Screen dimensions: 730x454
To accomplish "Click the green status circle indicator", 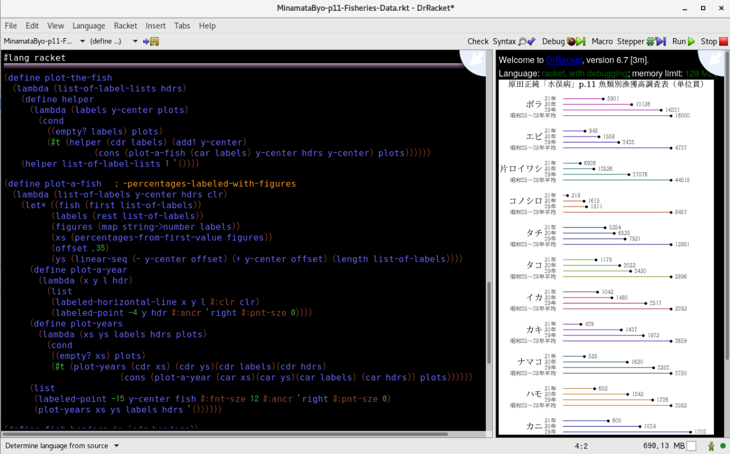I will point(723,446).
